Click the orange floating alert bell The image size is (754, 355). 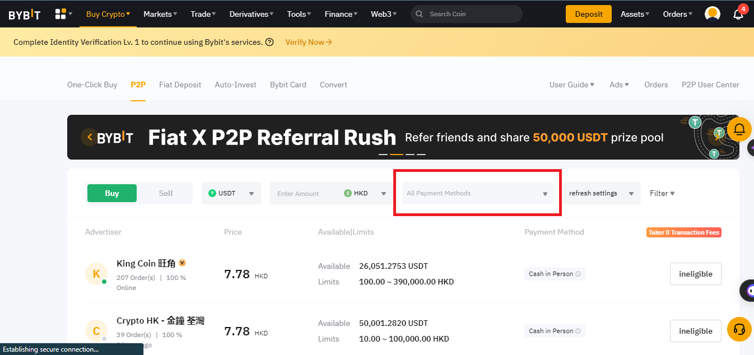(739, 129)
